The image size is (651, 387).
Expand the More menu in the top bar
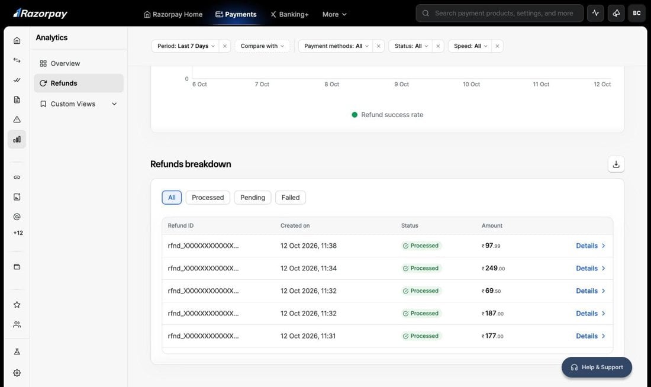(334, 14)
